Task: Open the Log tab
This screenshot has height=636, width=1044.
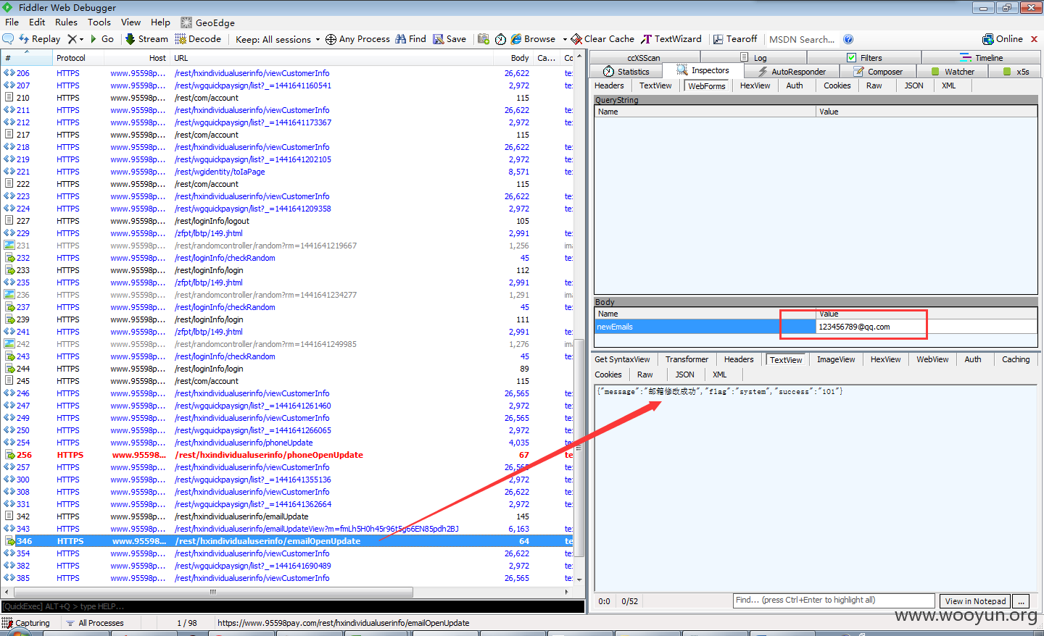Action: [x=753, y=57]
